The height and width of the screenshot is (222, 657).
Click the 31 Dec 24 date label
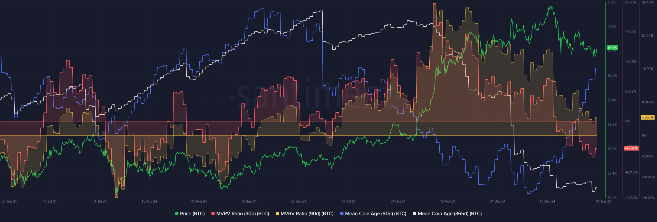pyautogui.click(x=604, y=201)
